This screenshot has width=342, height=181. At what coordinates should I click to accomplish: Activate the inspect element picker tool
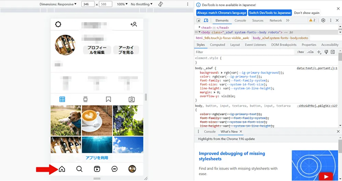click(x=198, y=20)
